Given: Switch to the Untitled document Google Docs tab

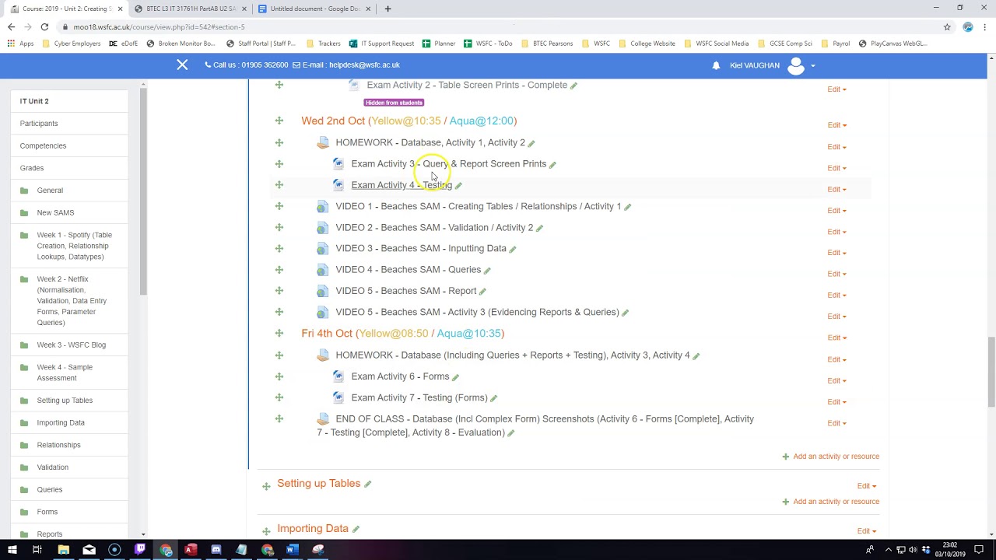Looking at the screenshot, I should (314, 9).
